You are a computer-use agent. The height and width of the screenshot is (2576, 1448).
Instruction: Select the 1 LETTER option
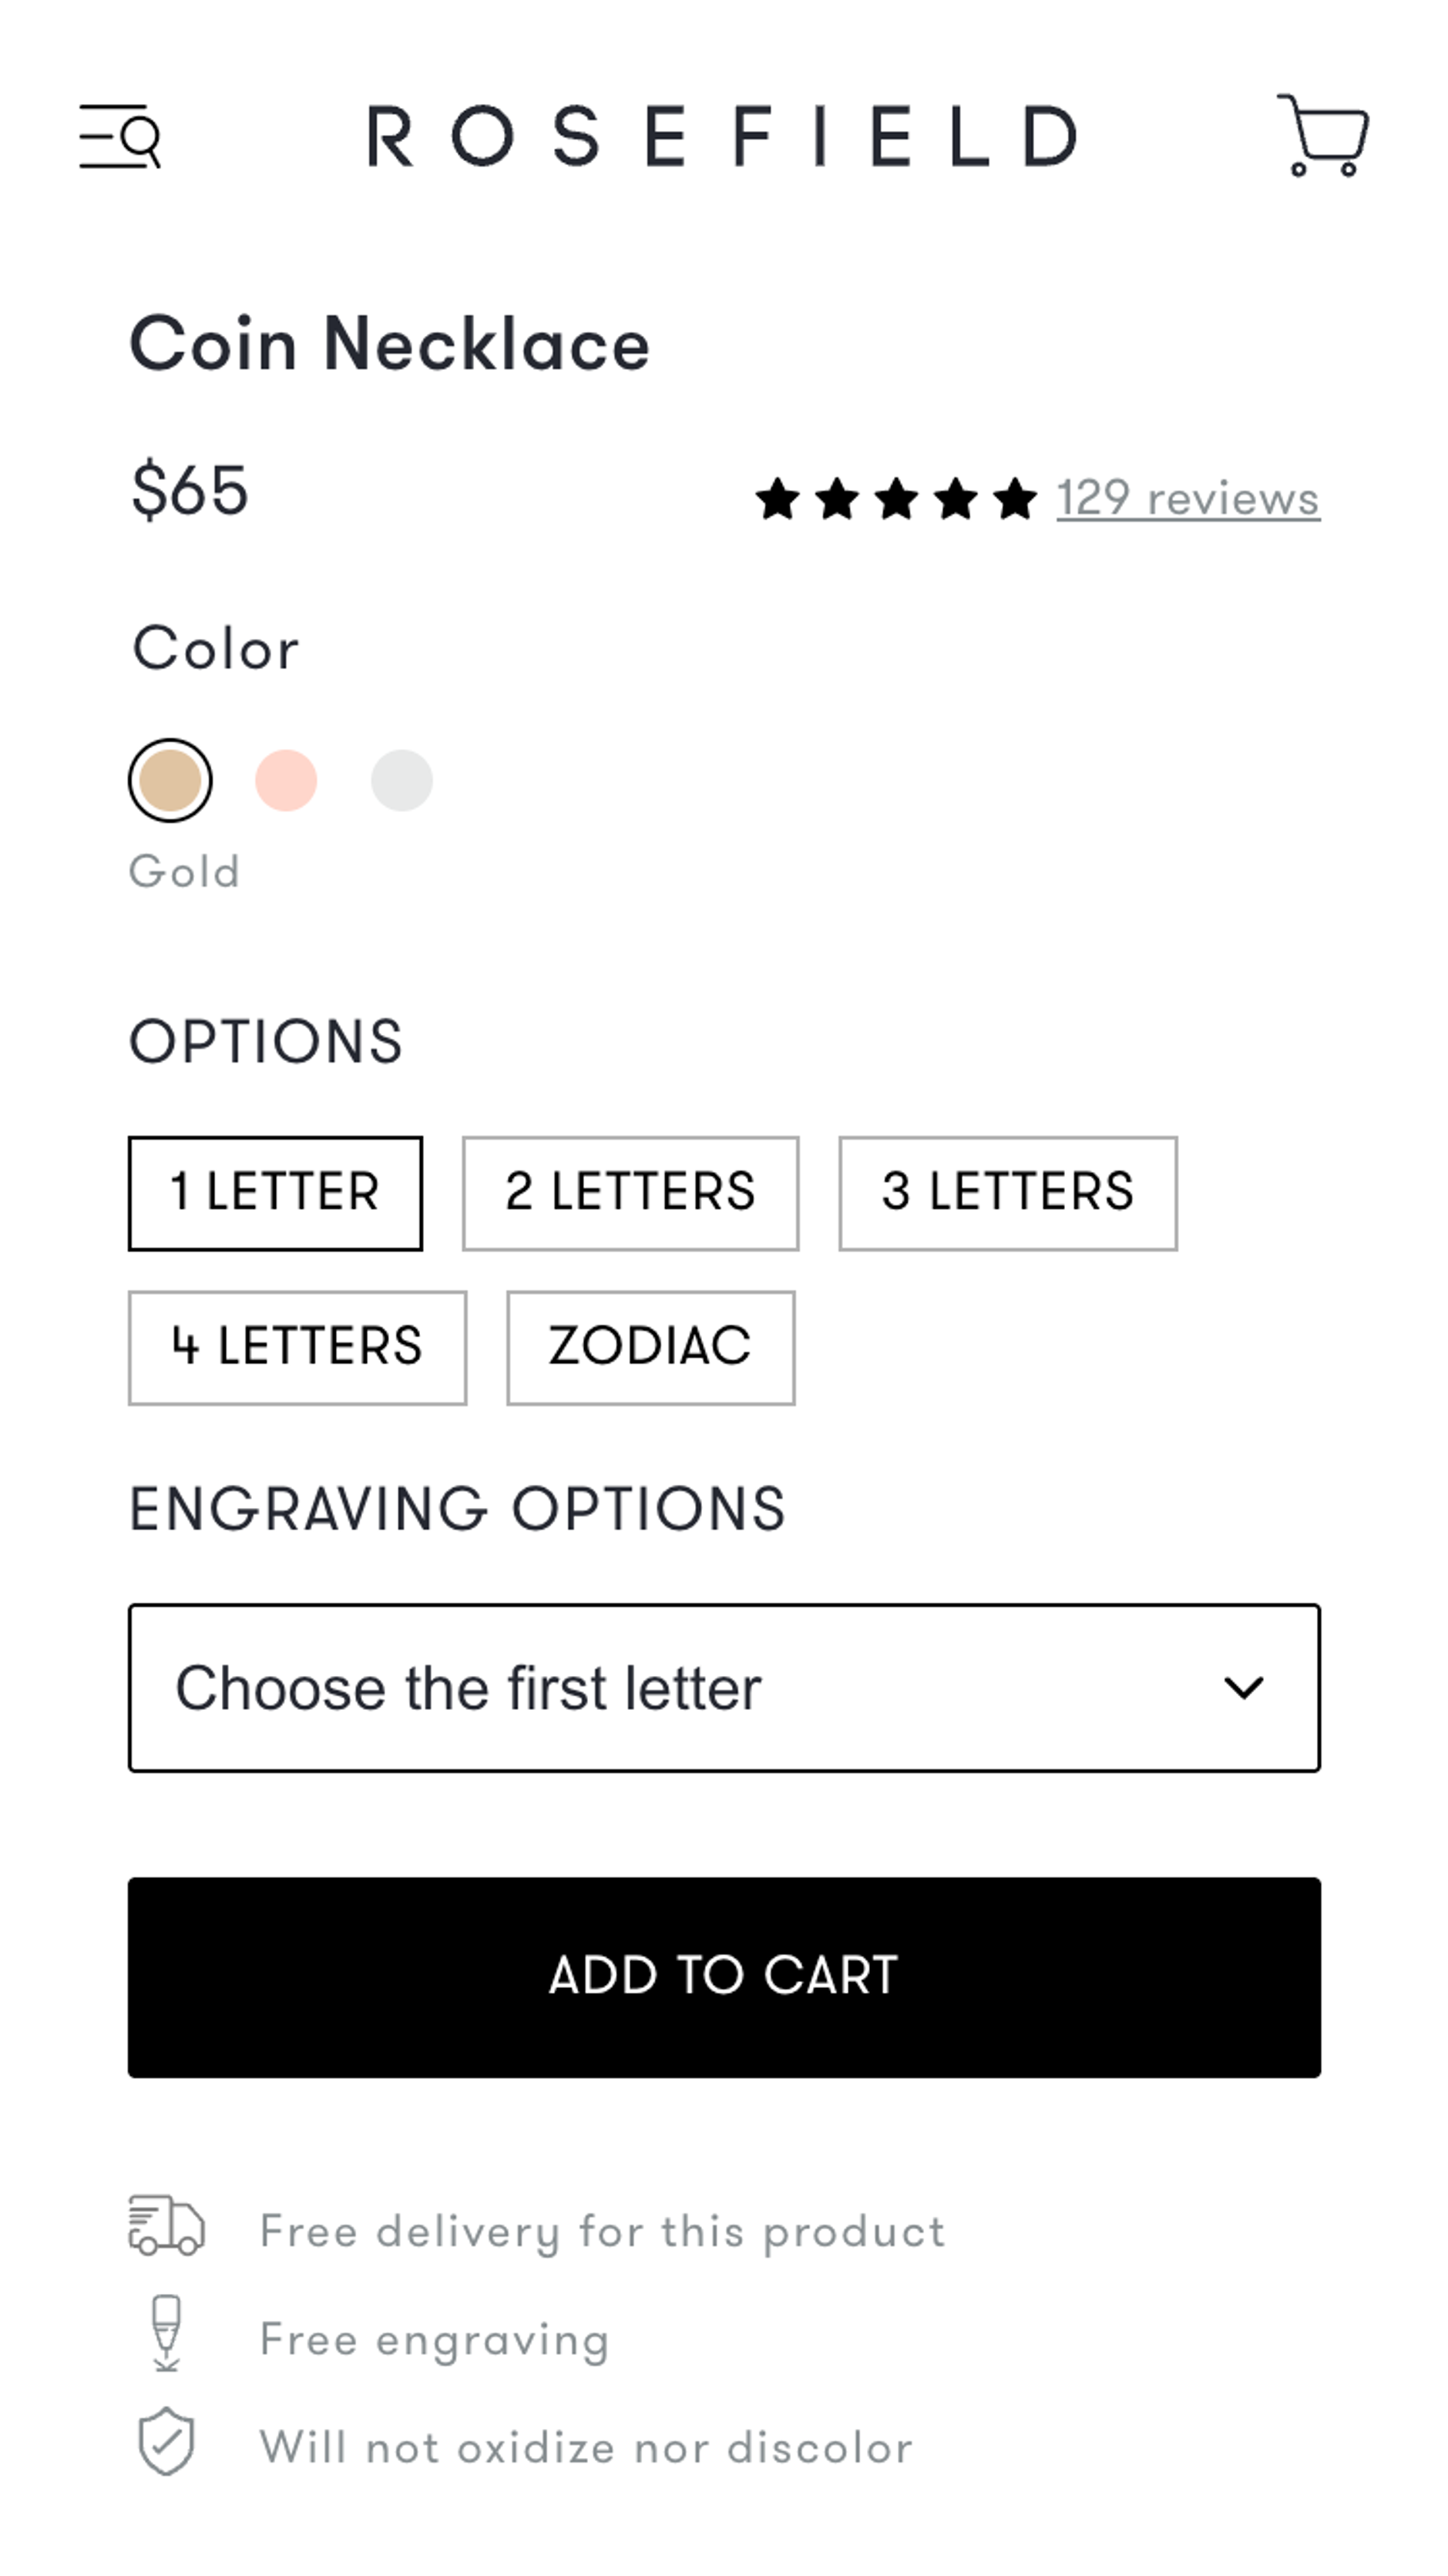click(x=275, y=1193)
